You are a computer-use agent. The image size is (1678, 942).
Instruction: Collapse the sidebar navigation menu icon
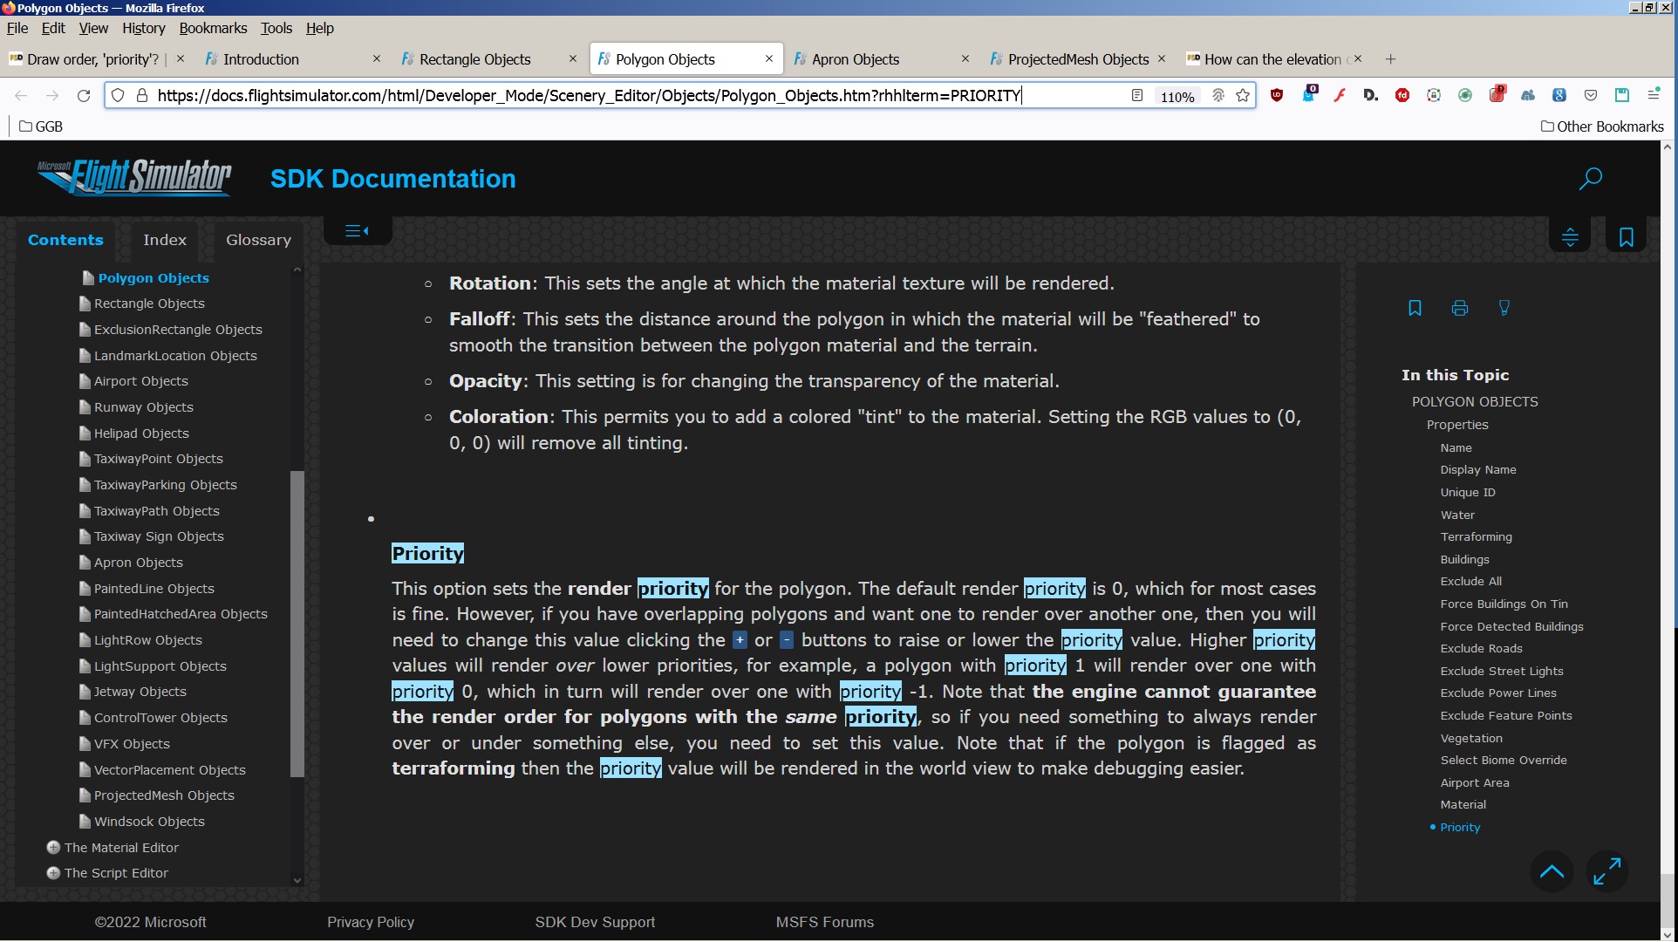pos(357,231)
